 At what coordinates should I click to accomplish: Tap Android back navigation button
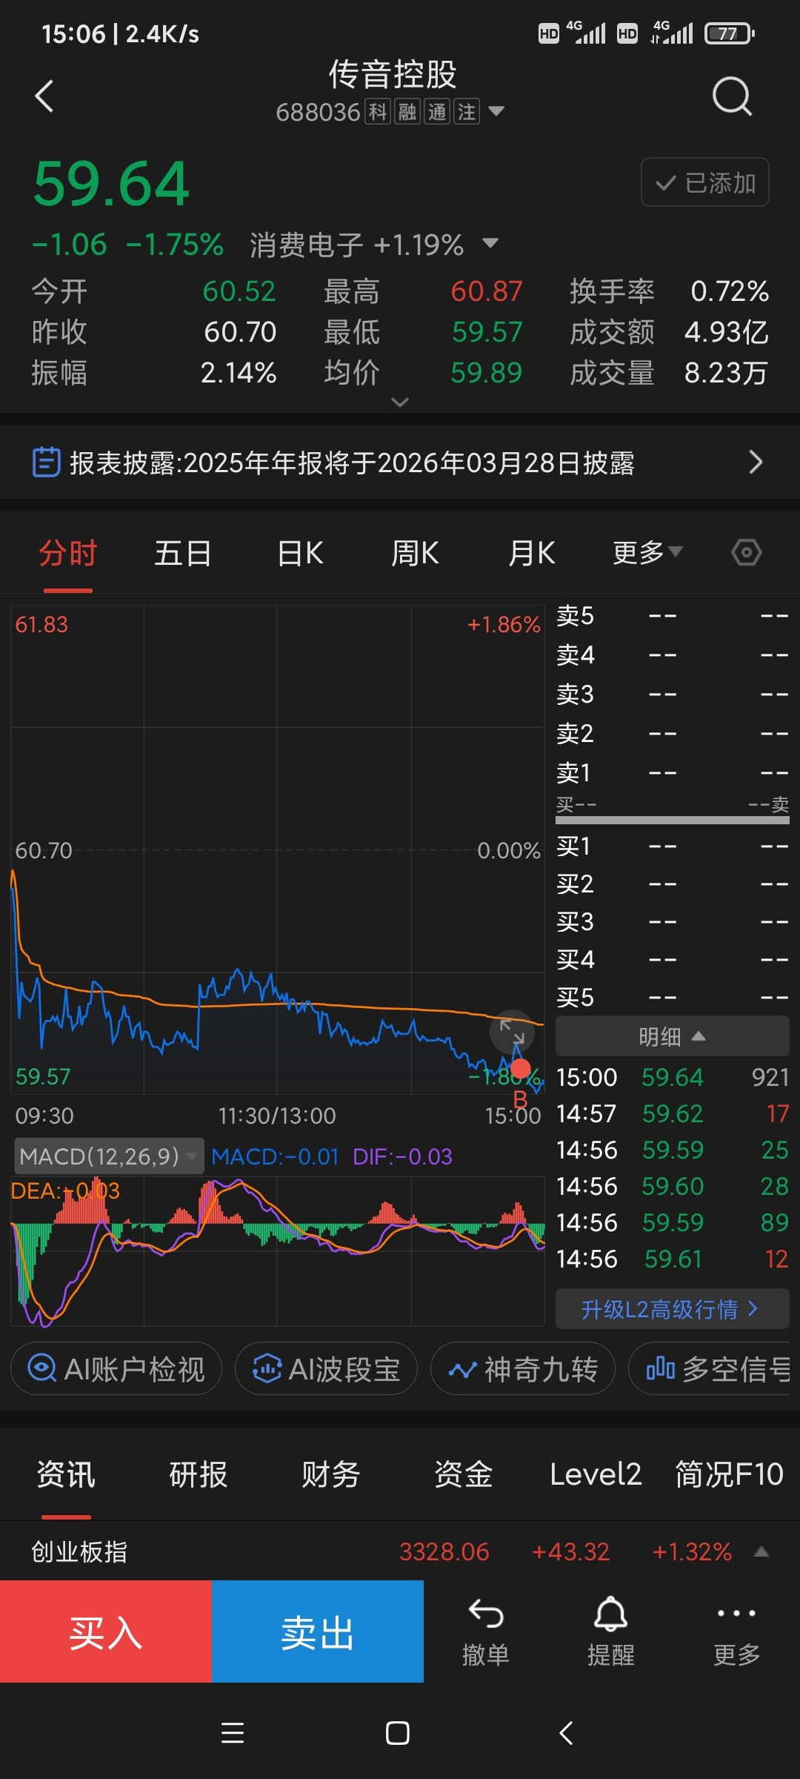[x=566, y=1733]
